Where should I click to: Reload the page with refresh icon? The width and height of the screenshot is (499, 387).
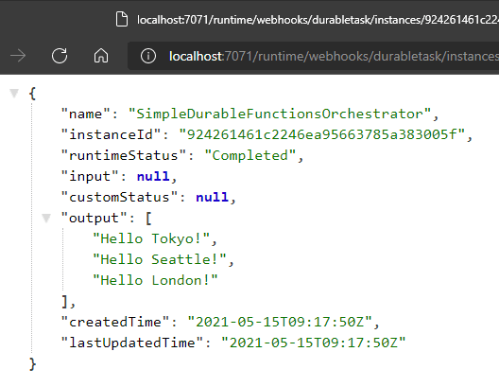click(60, 56)
